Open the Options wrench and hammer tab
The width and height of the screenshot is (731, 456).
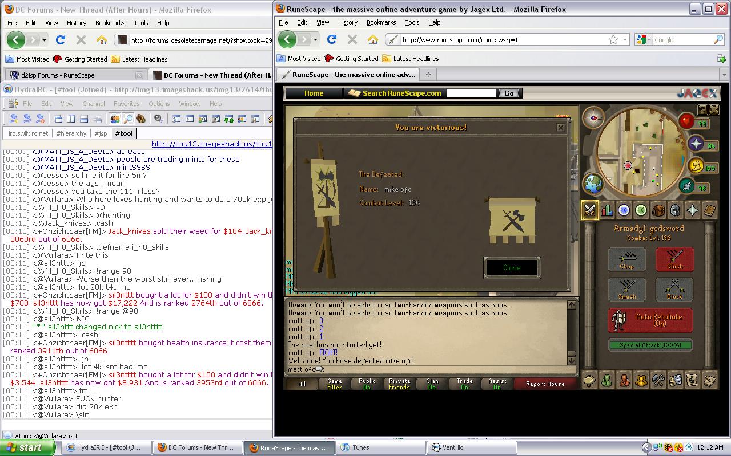tap(658, 380)
